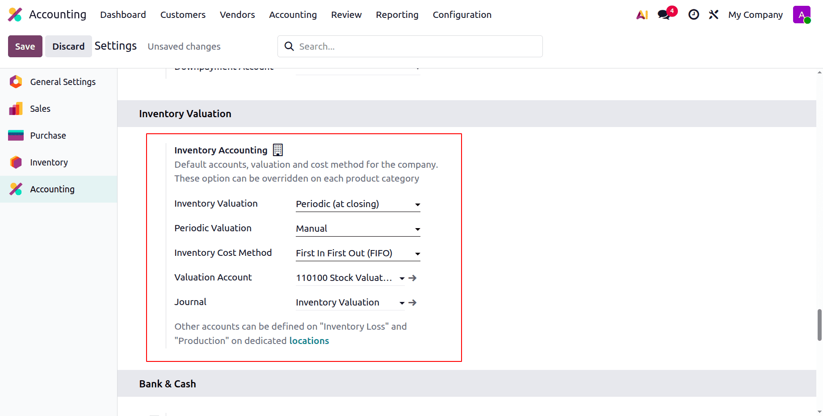Image resolution: width=823 pixels, height=416 pixels.
Task: Save the settings changes
Action: (x=25, y=47)
